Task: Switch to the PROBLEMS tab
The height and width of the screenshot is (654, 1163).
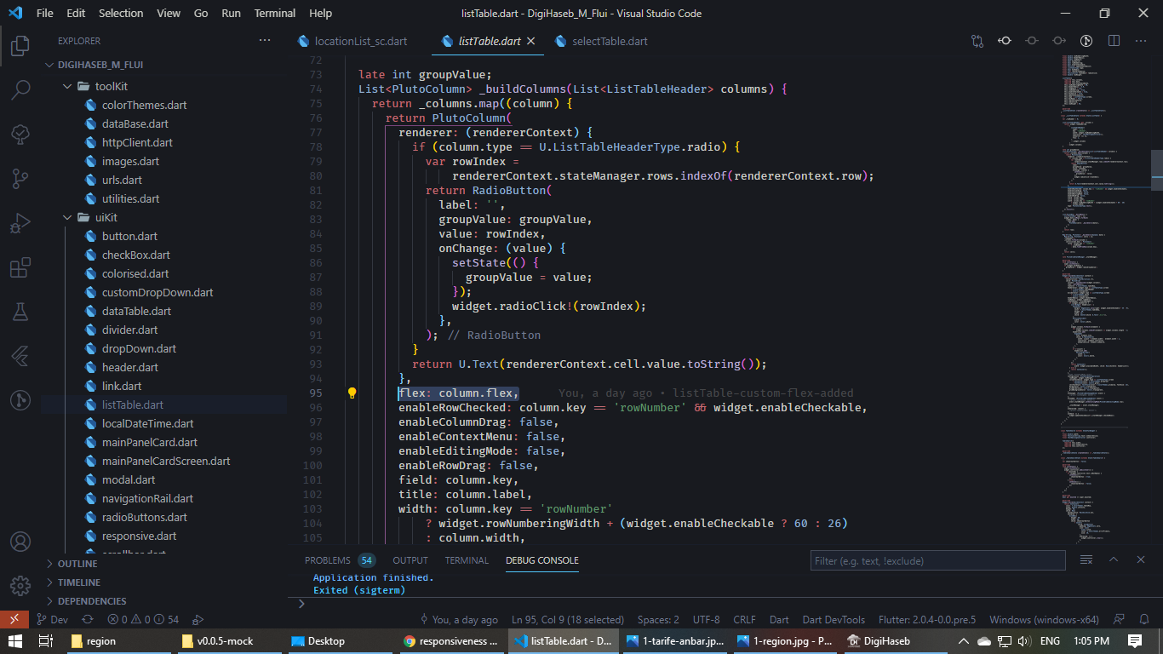Action: pos(328,559)
